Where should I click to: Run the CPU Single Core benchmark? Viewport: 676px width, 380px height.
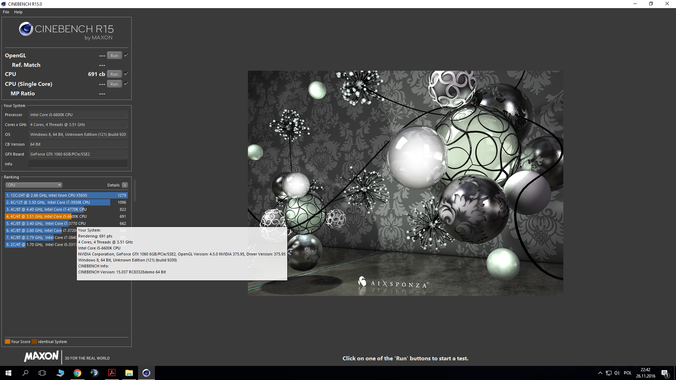tap(114, 84)
